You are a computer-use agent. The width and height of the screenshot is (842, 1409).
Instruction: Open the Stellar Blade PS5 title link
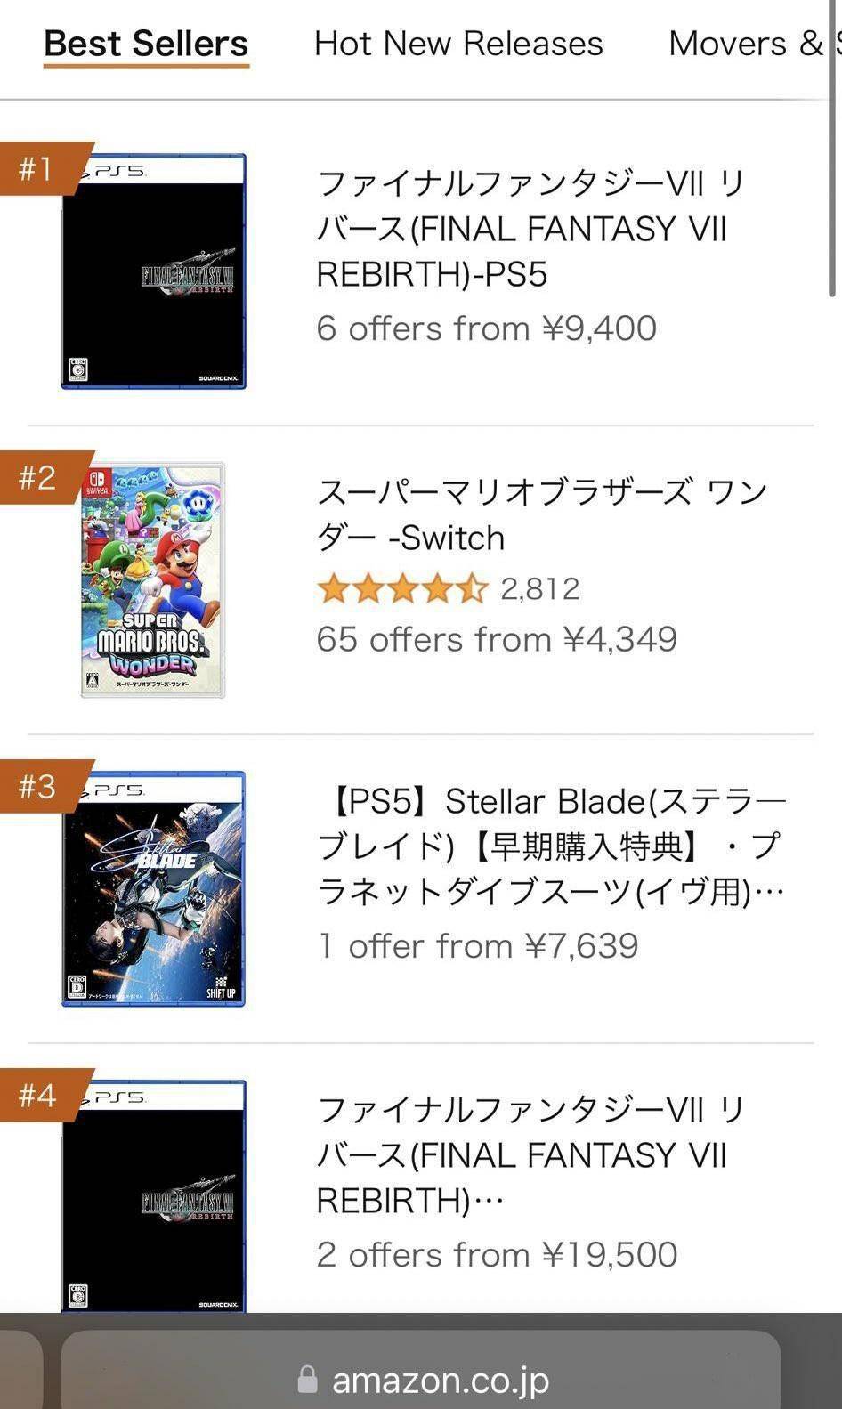550,846
